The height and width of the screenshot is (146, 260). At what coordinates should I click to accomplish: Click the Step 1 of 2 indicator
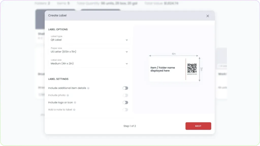130,126
